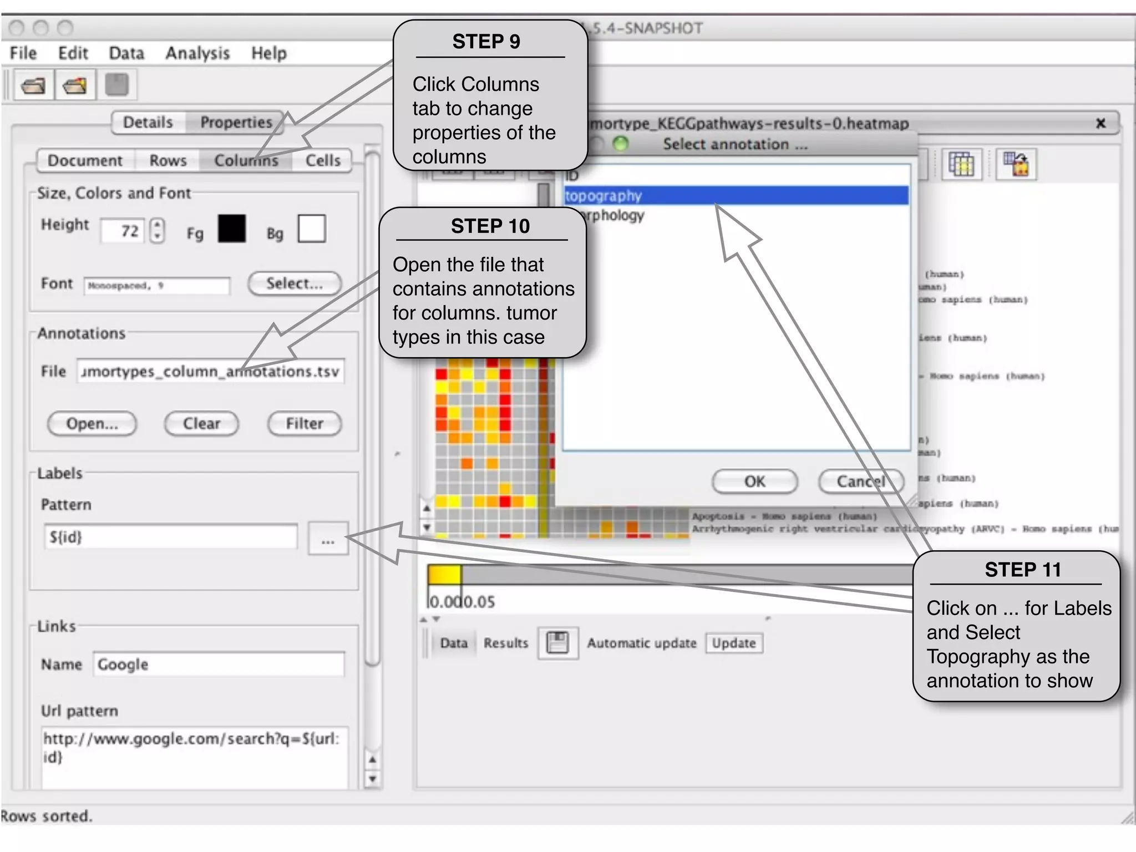Click the annotations File path field

pyautogui.click(x=211, y=371)
